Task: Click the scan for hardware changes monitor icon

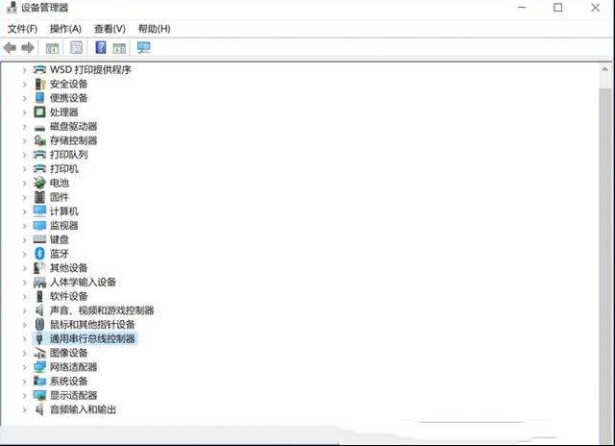Action: 143,47
